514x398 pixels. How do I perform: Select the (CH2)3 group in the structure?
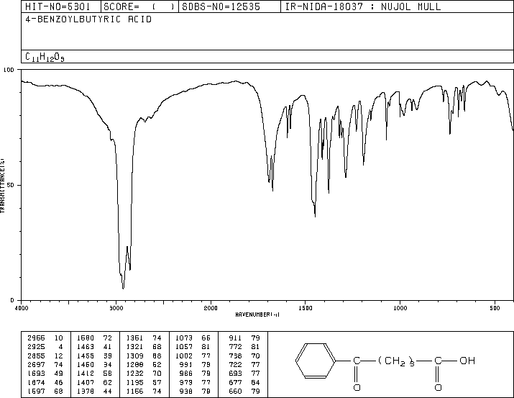pyautogui.click(x=396, y=361)
